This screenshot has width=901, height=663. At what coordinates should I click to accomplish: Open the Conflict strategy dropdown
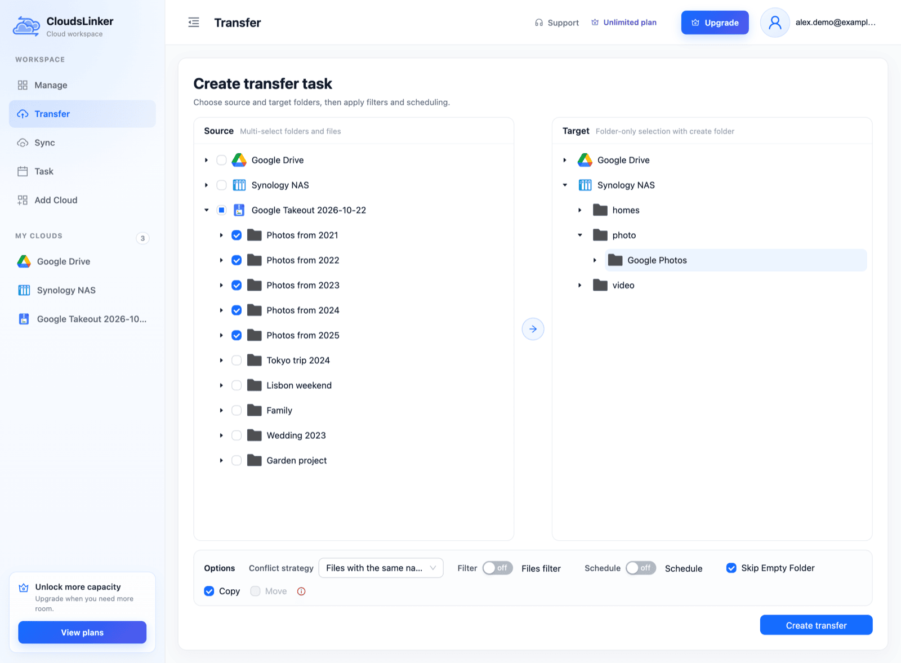(x=381, y=568)
